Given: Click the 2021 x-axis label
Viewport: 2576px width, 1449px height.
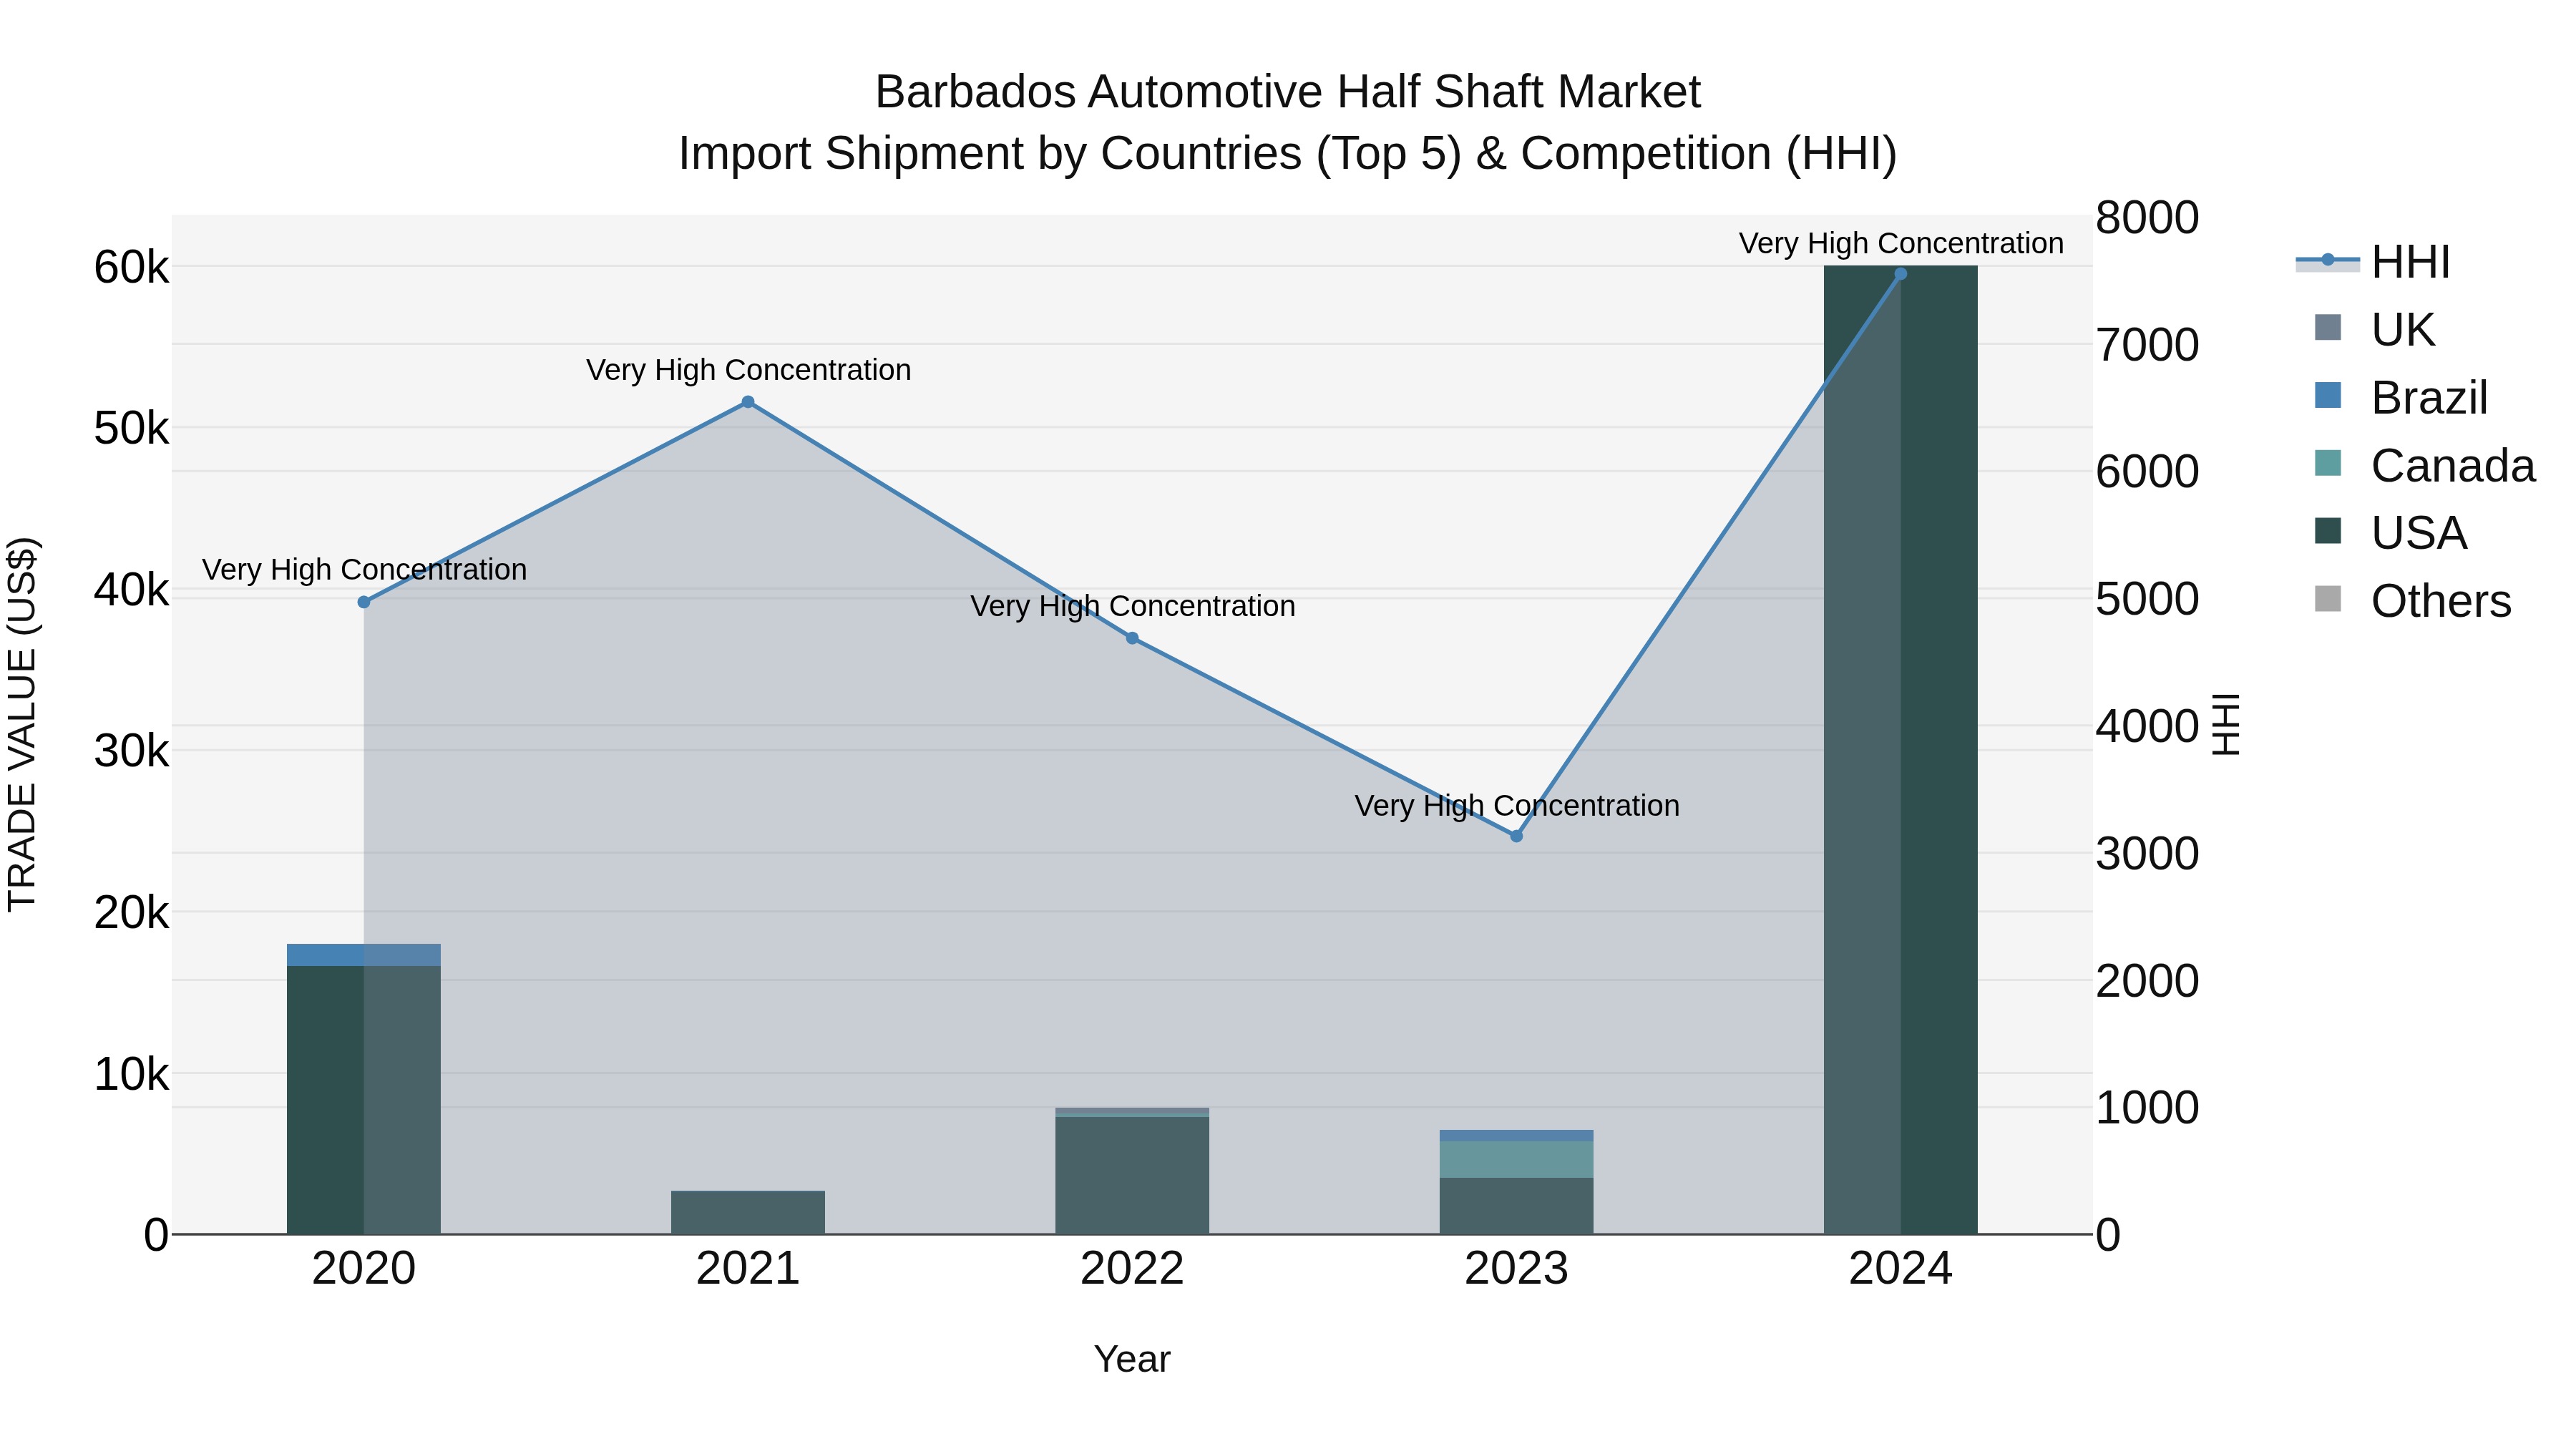Looking at the screenshot, I should click(748, 1269).
